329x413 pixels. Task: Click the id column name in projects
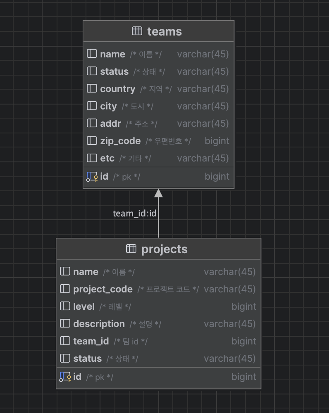(x=77, y=377)
